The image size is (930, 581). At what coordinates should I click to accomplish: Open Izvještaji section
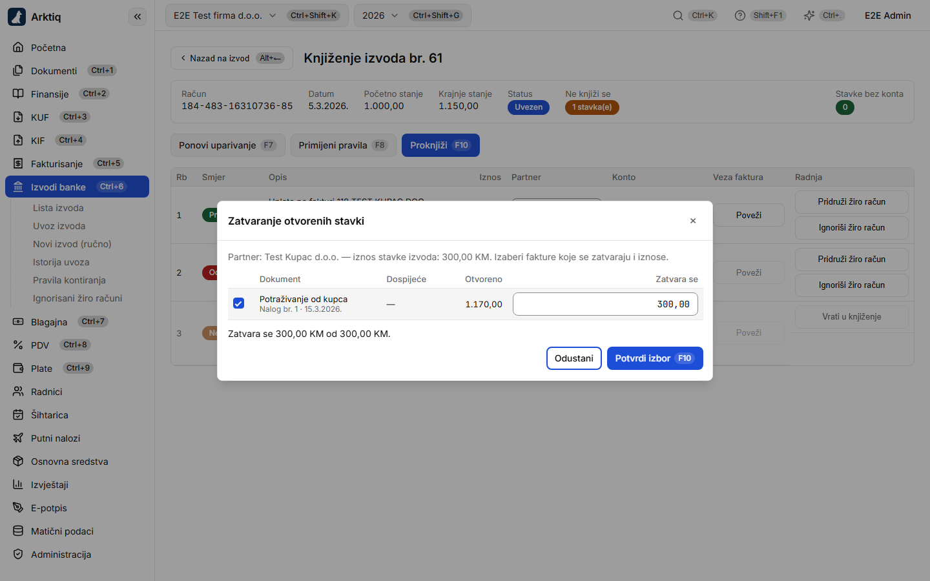coord(77,484)
